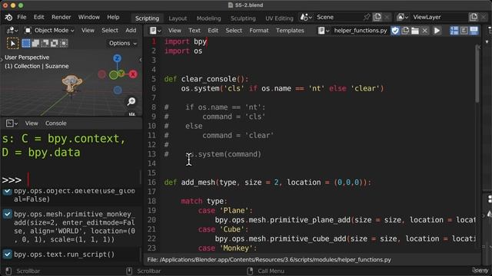Toggle checkmark for object.delete info entry
This screenshot has height=276, width=492.
(7, 191)
